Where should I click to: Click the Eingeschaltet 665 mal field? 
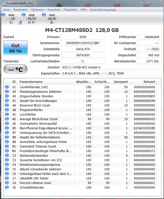tap(149, 55)
